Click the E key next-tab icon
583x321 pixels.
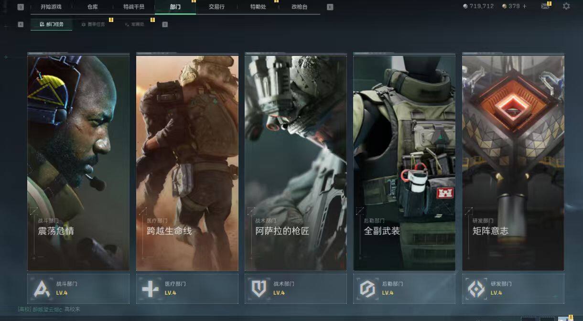pyautogui.click(x=330, y=7)
